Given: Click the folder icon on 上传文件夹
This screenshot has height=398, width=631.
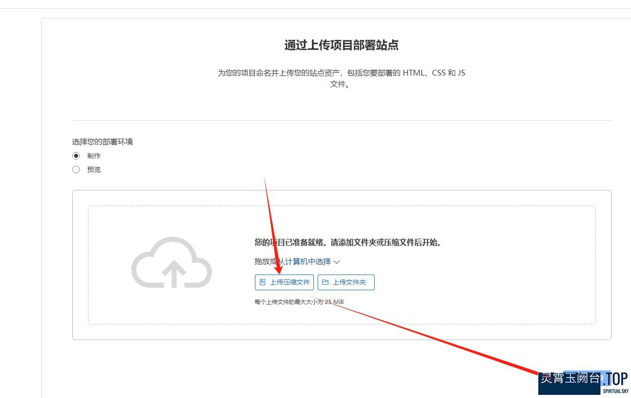Looking at the screenshot, I should tap(325, 282).
